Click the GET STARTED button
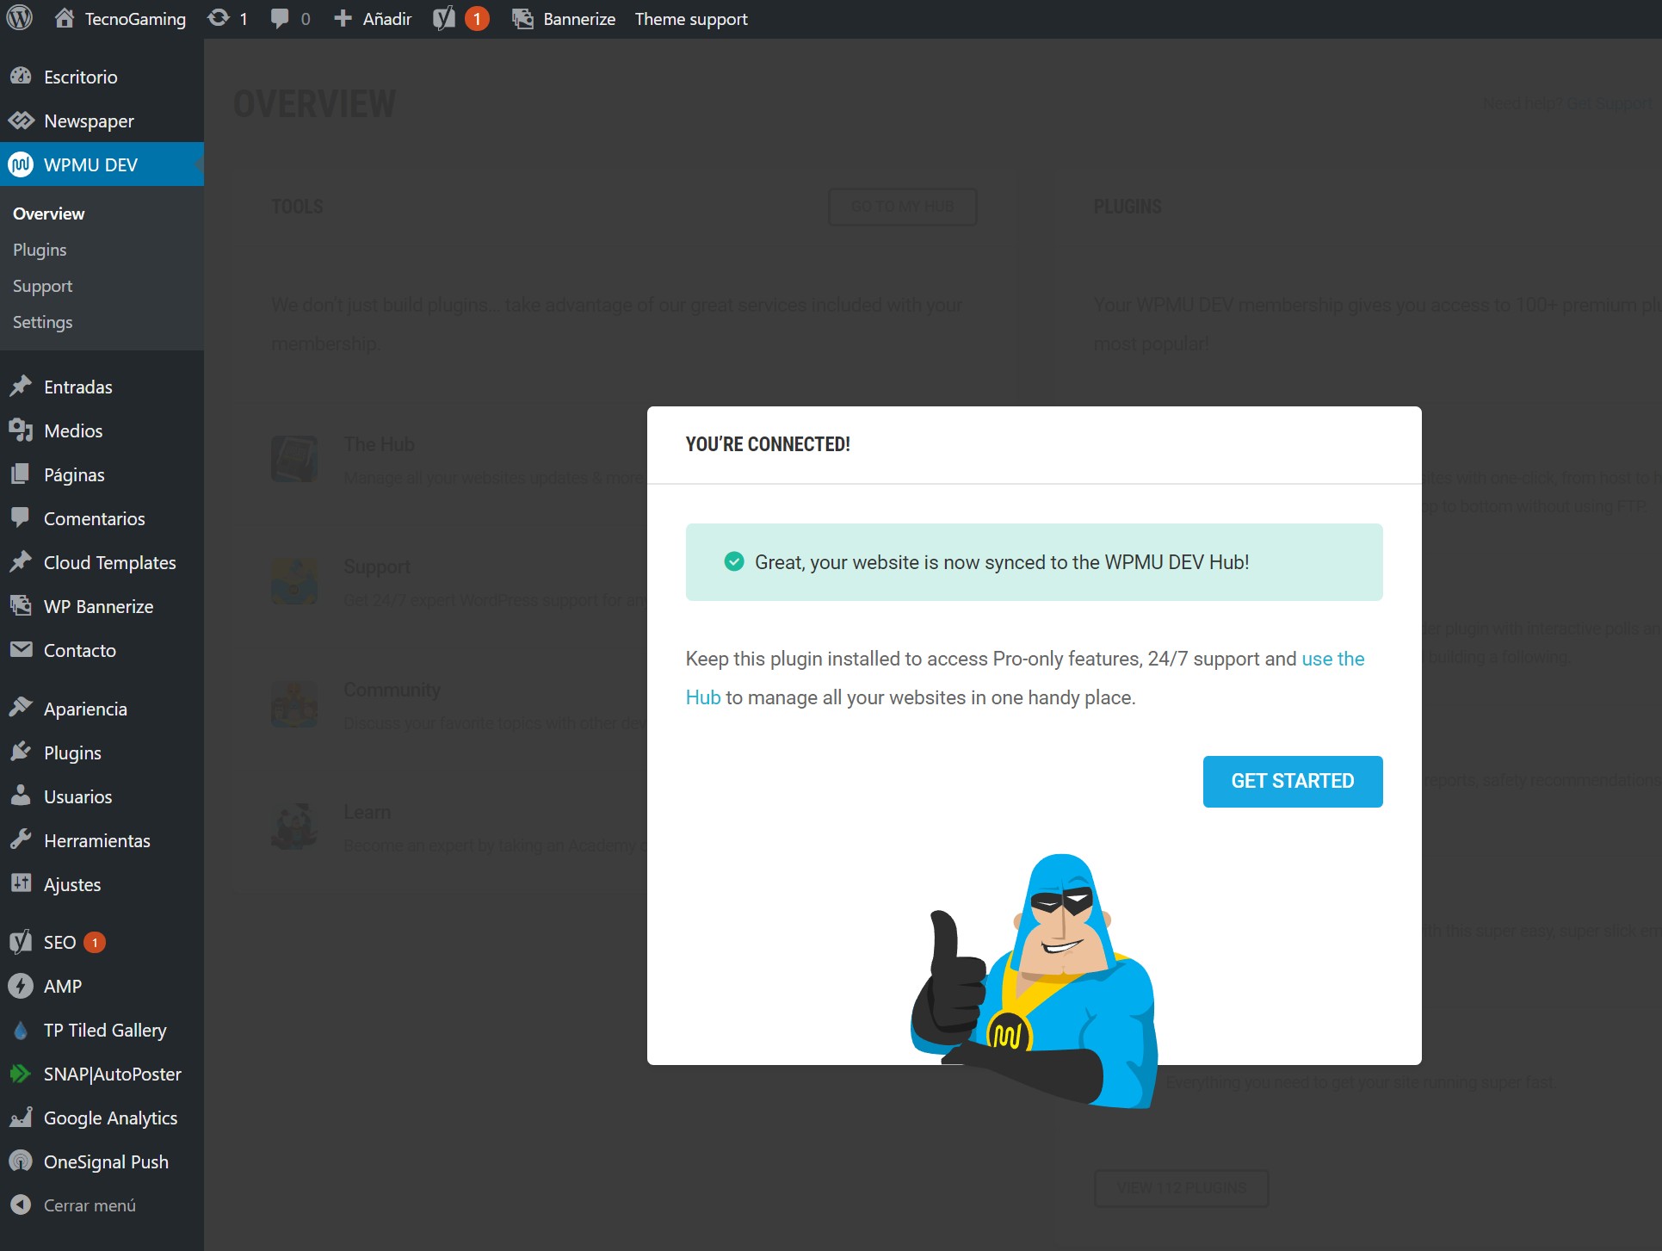This screenshot has height=1251, width=1662. (x=1293, y=781)
